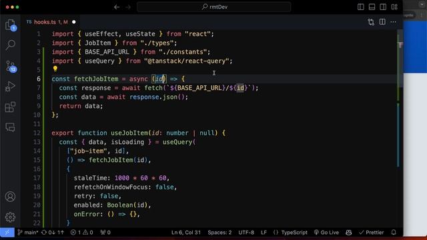427x240 pixels.
Task: Click 'BASE_API_URL' in the import line
Action: (x=107, y=52)
